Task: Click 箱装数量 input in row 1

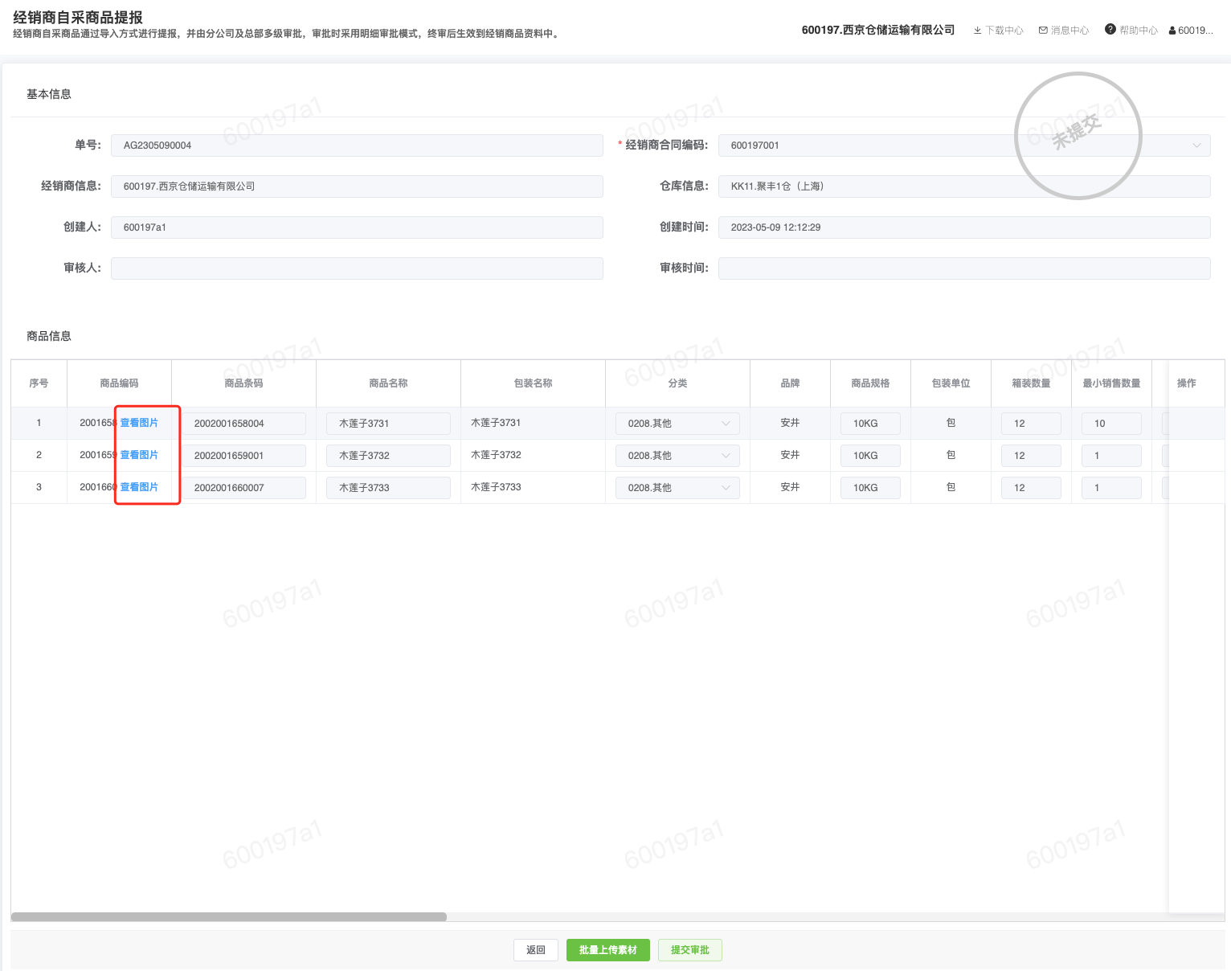Action: (1032, 424)
